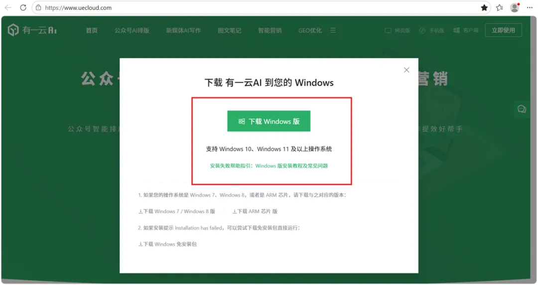This screenshot has width=538, height=285.
Task: Open 公众号AI排版 nav item
Action: 132,30
